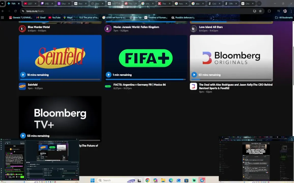Click 'The Deal with Alex Rodriguez' title
The height and width of the screenshot is (183, 294).
pos(236,86)
